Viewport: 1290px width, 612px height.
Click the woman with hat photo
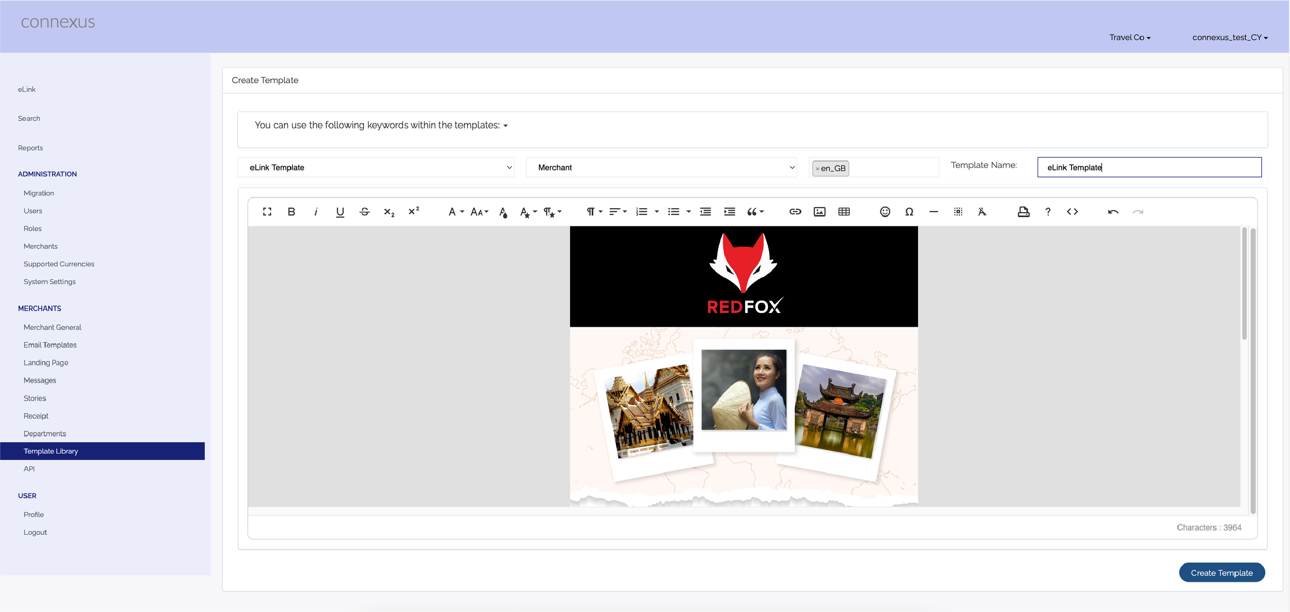(x=744, y=390)
